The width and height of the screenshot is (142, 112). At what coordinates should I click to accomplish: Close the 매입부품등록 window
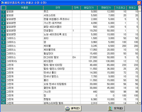pyautogui.click(x=139, y=3)
